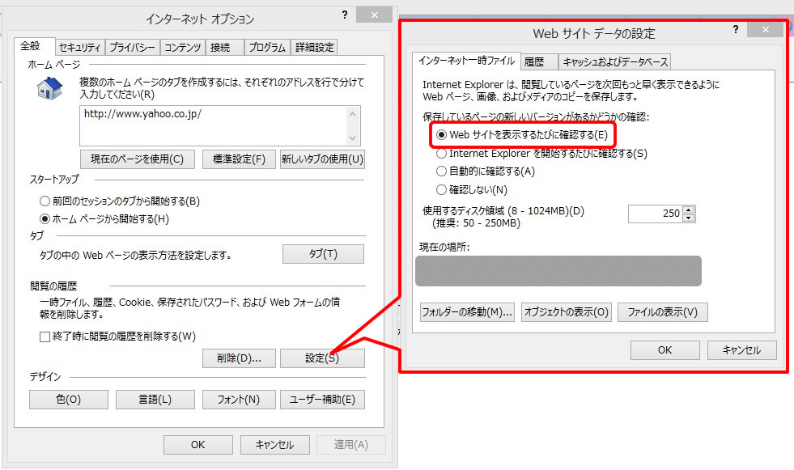Click the ファイルの表示(V) button
This screenshot has width=794, height=470.
pyautogui.click(x=662, y=312)
